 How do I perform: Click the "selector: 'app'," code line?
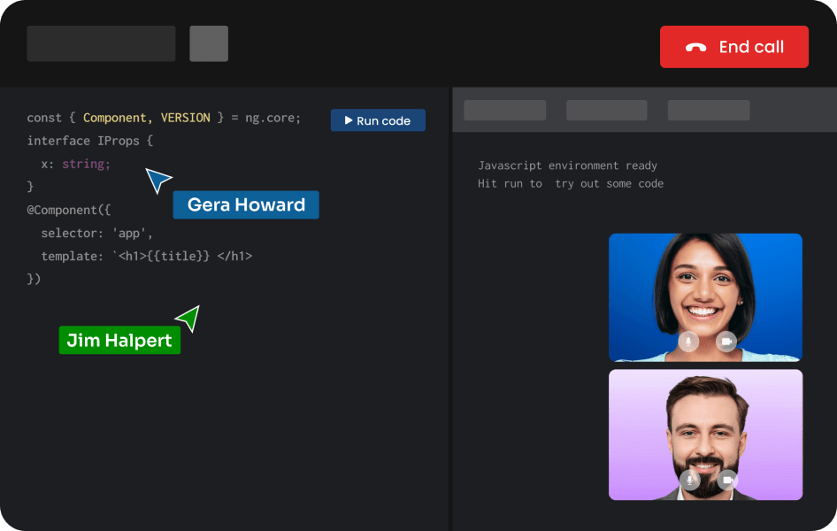[x=97, y=234]
